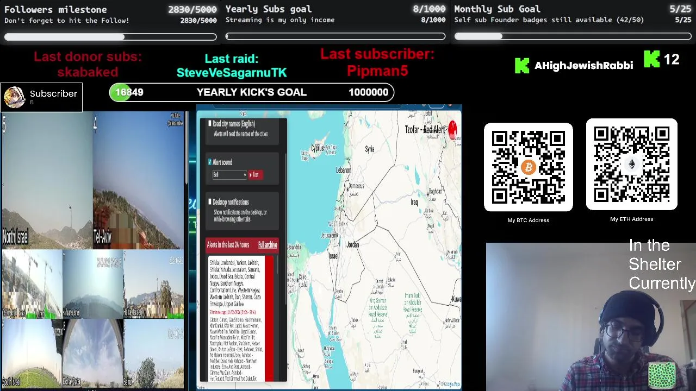Click the Jerusalem label on the map
Screen dimensions: 696x391
[329, 236]
